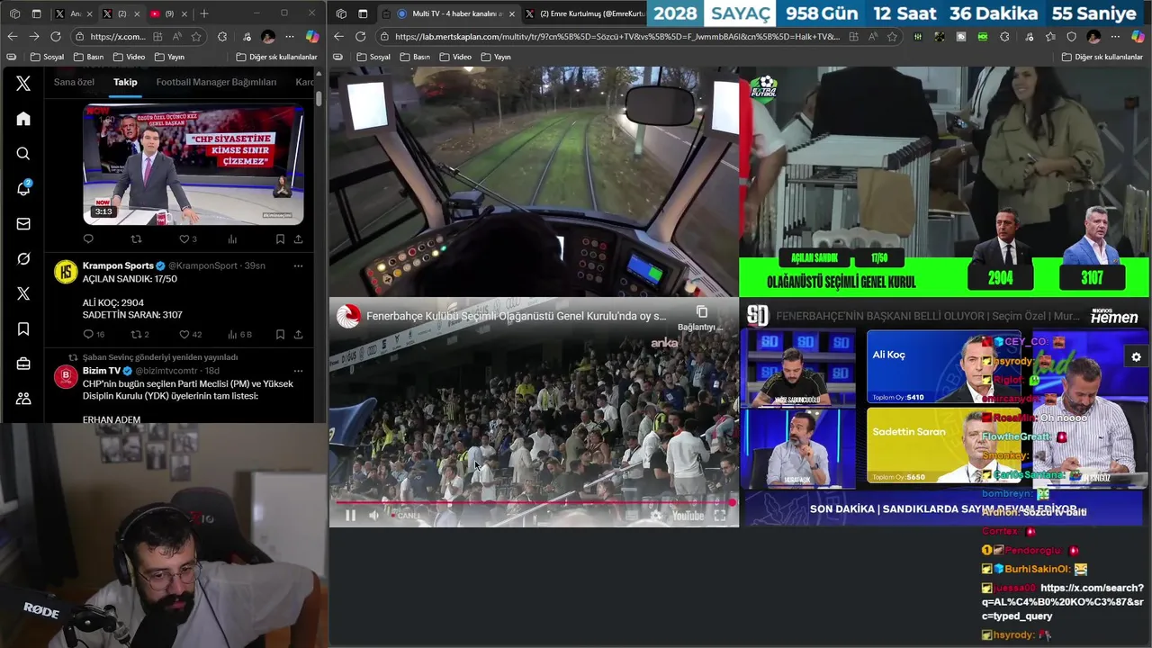
Task: Open Bizim TV profile name
Action: [102, 371]
